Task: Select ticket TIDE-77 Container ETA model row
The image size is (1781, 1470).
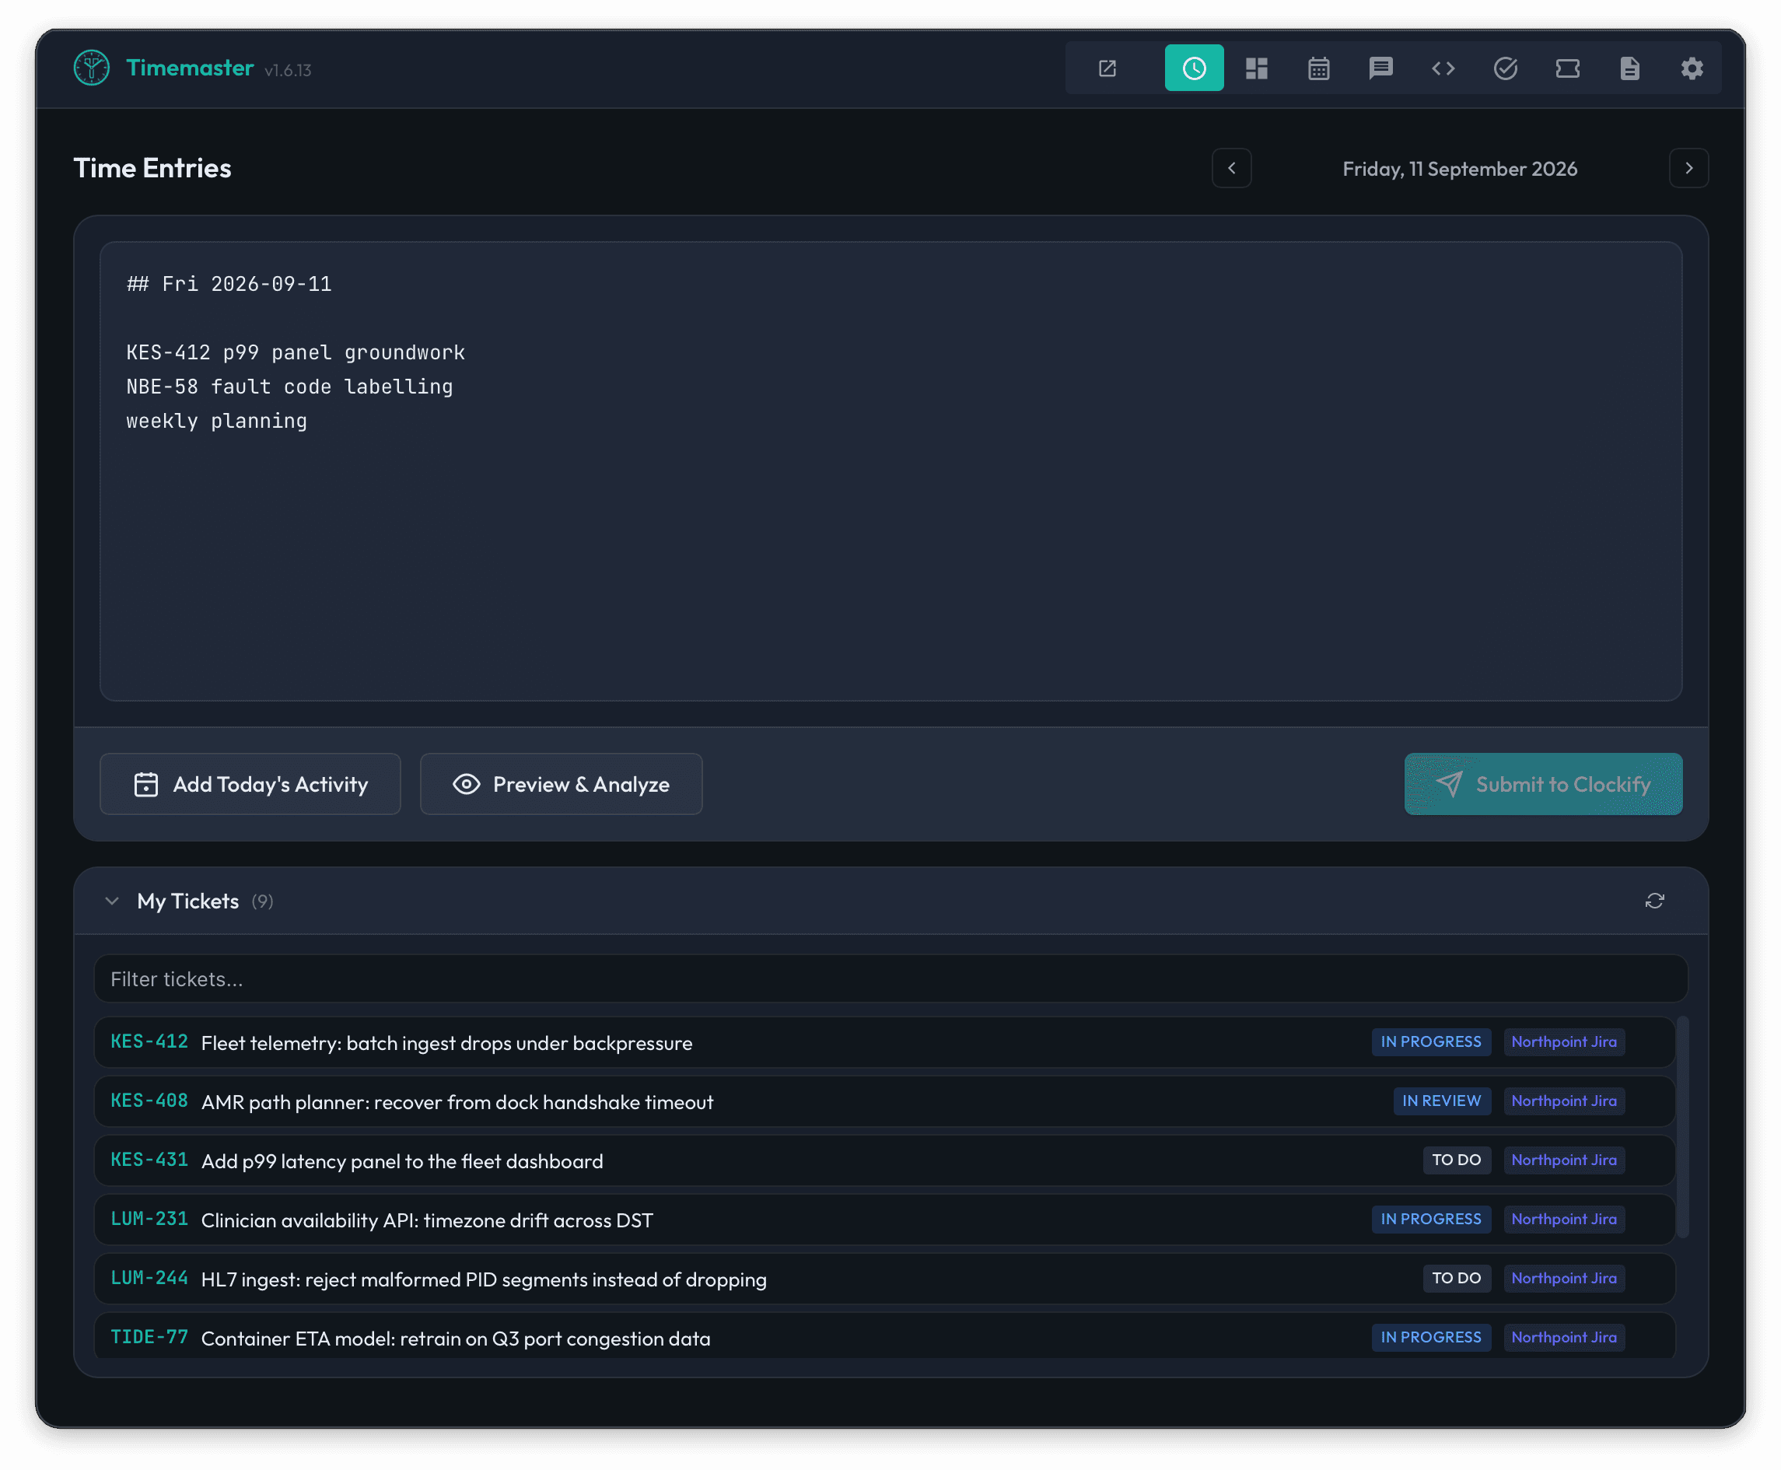Action: click(x=884, y=1337)
